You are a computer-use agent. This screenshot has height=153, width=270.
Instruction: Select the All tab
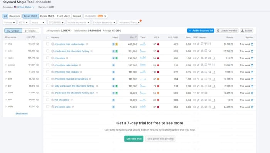[x=5, y=16]
